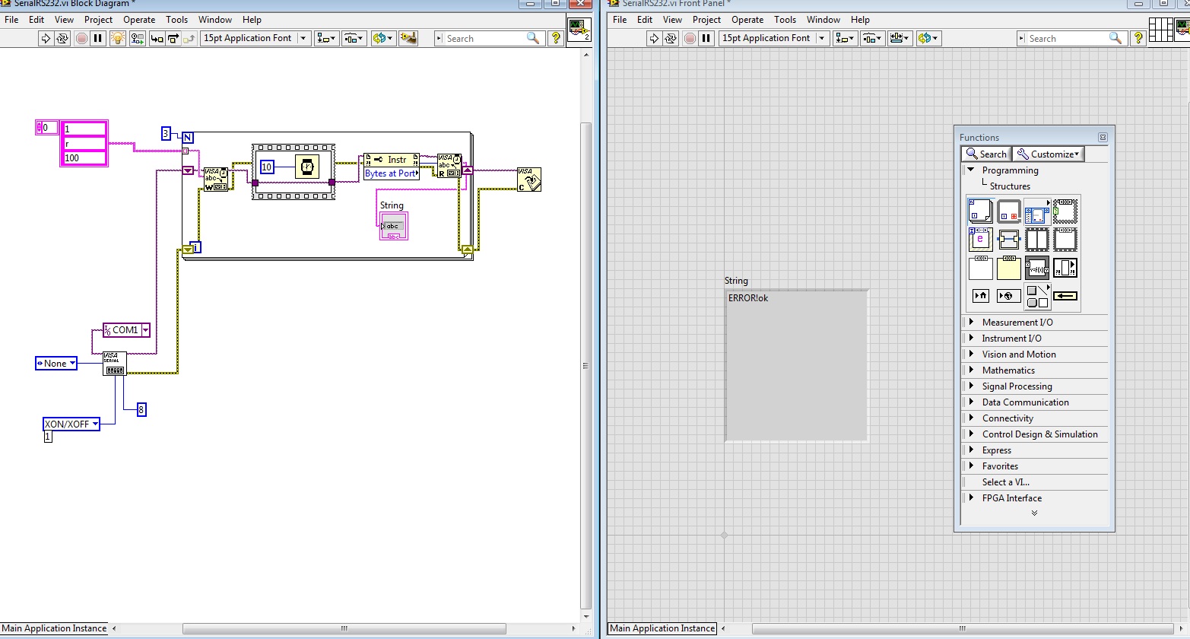1190x639 pixels.
Task: Select the Feedback Node arrow icon
Action: [x=1065, y=296]
